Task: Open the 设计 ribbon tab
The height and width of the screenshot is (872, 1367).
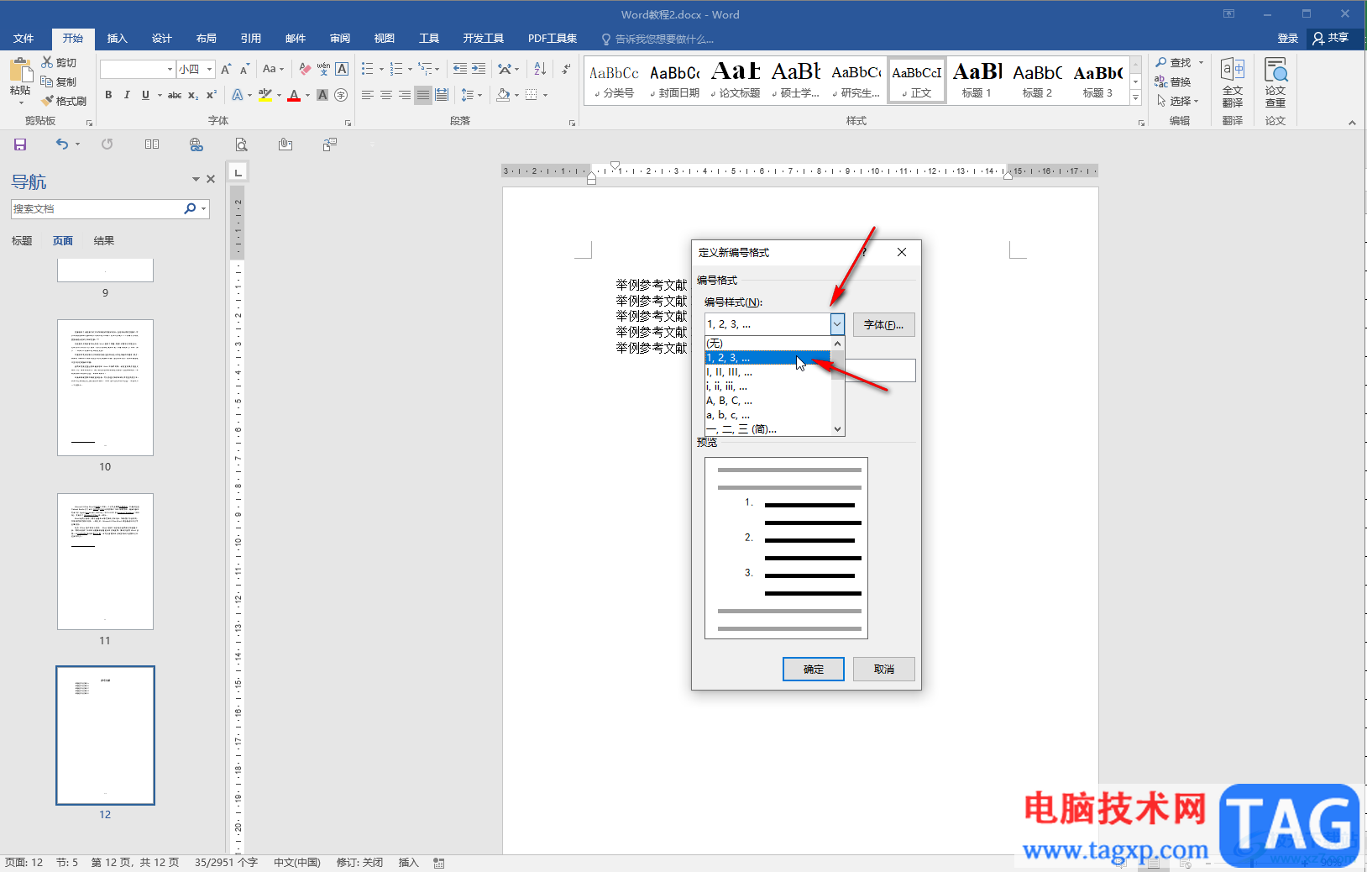Action: coord(162,38)
